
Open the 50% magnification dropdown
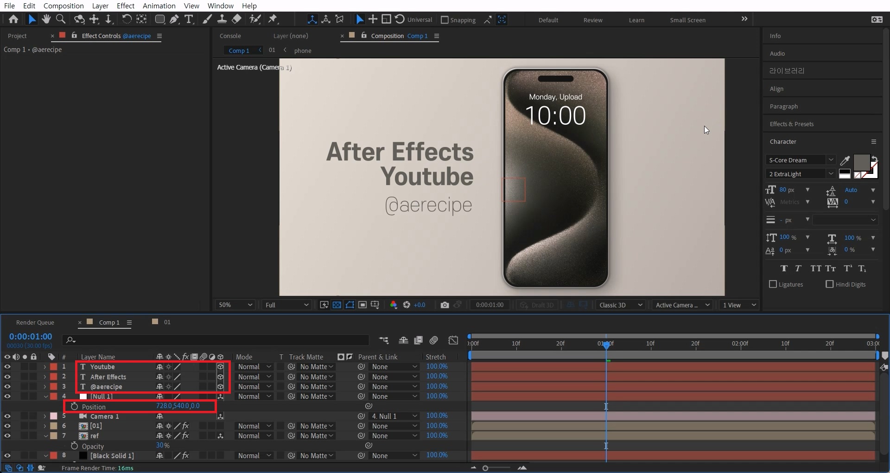(235, 305)
